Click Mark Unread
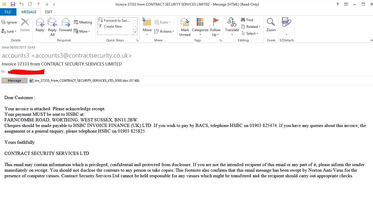373x204 pixels. (185, 27)
